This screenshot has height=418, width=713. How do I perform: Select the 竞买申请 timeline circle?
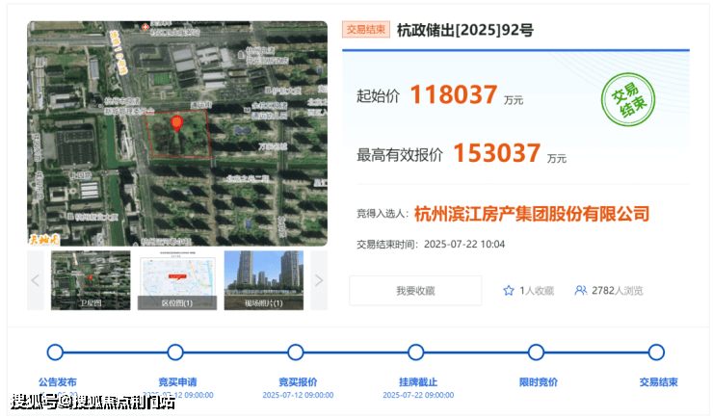click(x=175, y=353)
